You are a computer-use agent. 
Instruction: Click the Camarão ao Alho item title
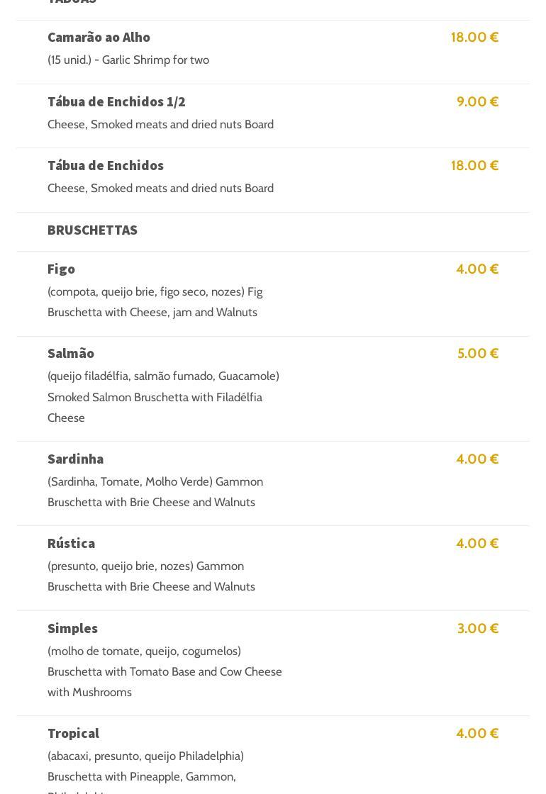pos(99,37)
